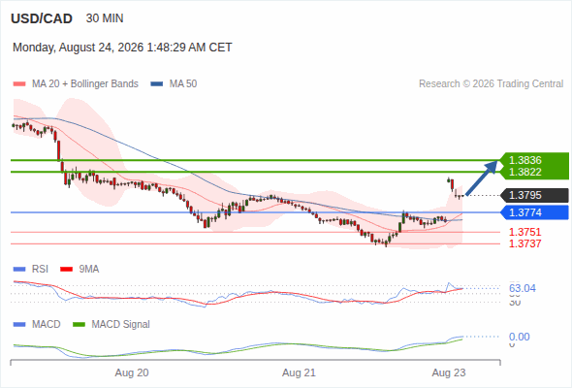Click the Aug 21 date axis label
The height and width of the screenshot is (388, 572).
pyautogui.click(x=299, y=372)
